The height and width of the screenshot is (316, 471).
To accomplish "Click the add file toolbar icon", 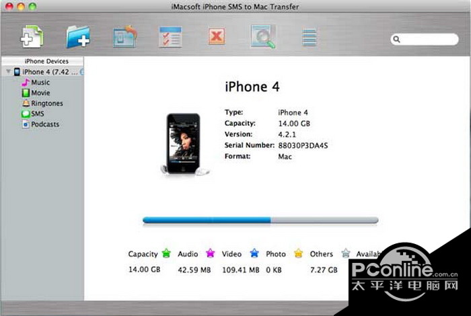I will coord(32,36).
